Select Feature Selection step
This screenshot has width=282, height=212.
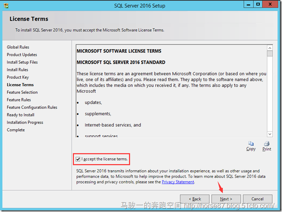point(22,92)
